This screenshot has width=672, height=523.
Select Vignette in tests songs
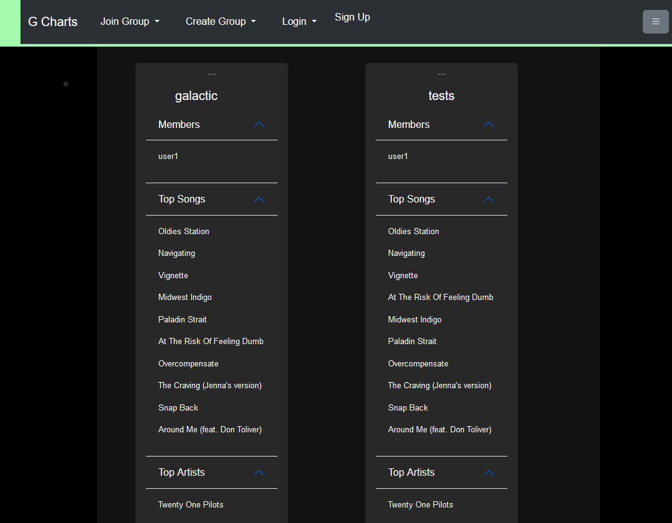point(403,276)
